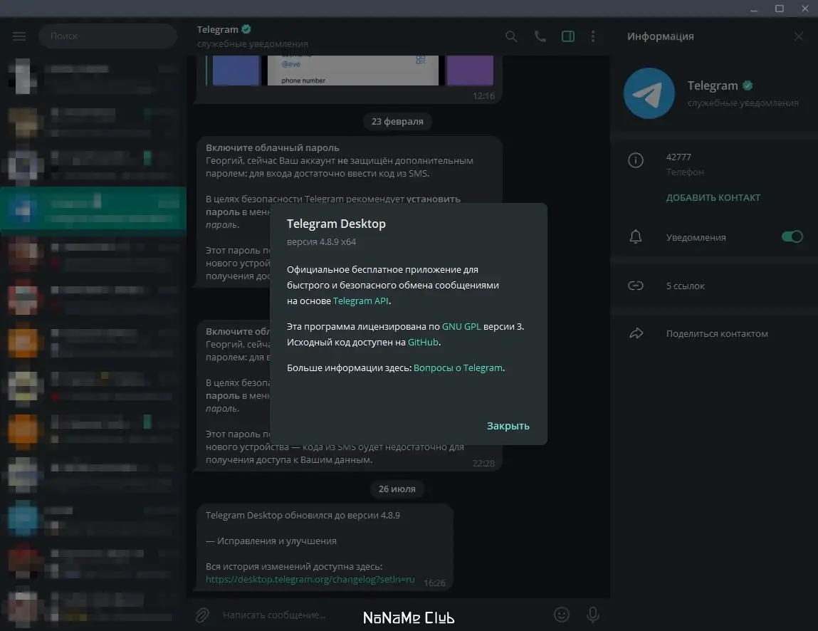Open the GNU GPL link
Screen dimensions: 818x631
461,327
